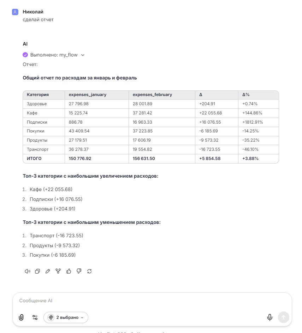This screenshot has height=333, width=302.
Task: Copy the expense report message
Action: coord(37,271)
